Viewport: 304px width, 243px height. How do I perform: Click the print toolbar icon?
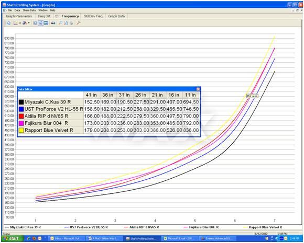(x=71, y=23)
